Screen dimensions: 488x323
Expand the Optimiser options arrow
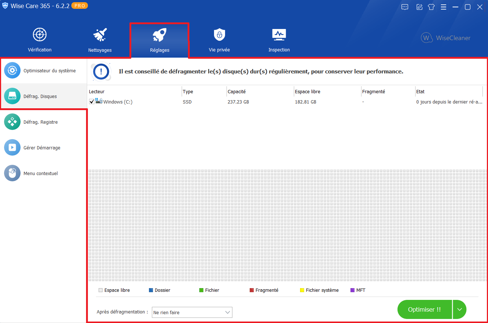pos(459,309)
